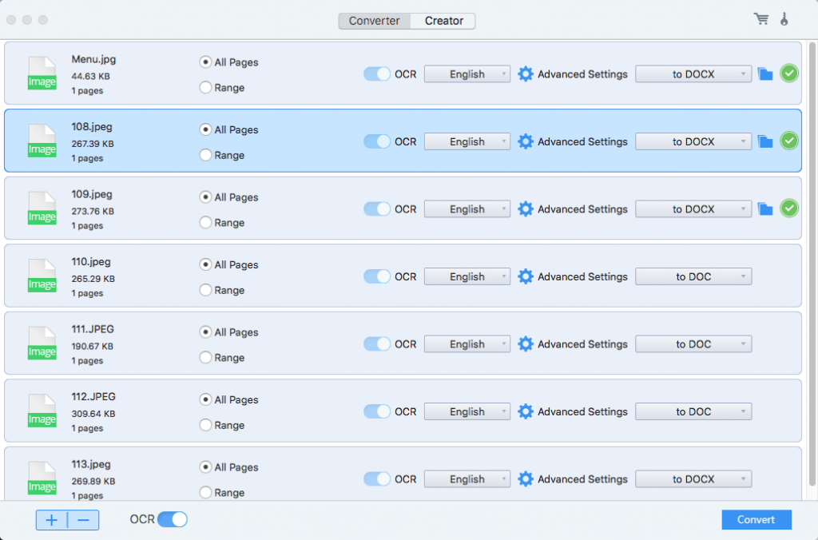
Task: Click the shopping cart icon
Action: 761,19
